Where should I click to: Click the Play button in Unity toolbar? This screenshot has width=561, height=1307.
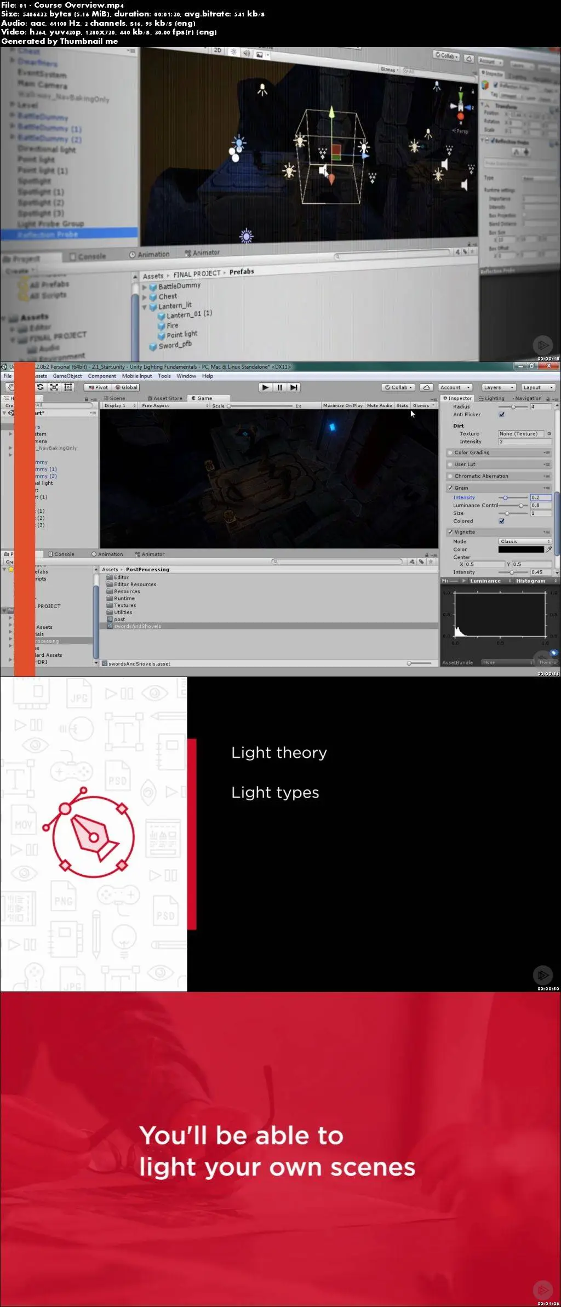pos(265,387)
